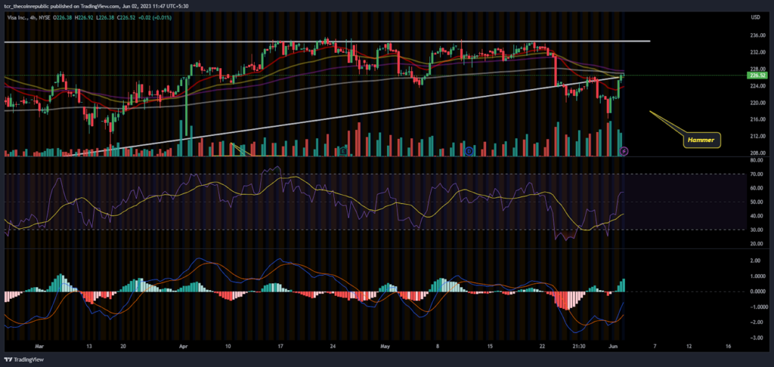Click price axis label 232.00
This screenshot has width=774, height=367.
pos(756,52)
